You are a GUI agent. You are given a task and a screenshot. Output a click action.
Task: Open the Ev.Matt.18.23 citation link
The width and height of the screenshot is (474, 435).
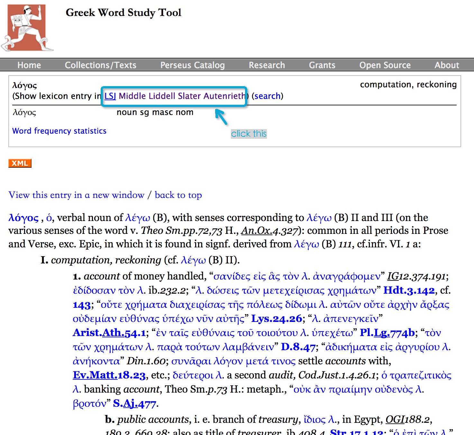tap(109, 375)
